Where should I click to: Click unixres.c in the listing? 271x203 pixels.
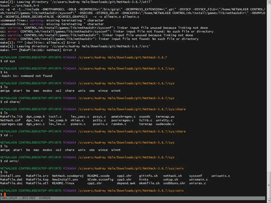[x=197, y=183]
